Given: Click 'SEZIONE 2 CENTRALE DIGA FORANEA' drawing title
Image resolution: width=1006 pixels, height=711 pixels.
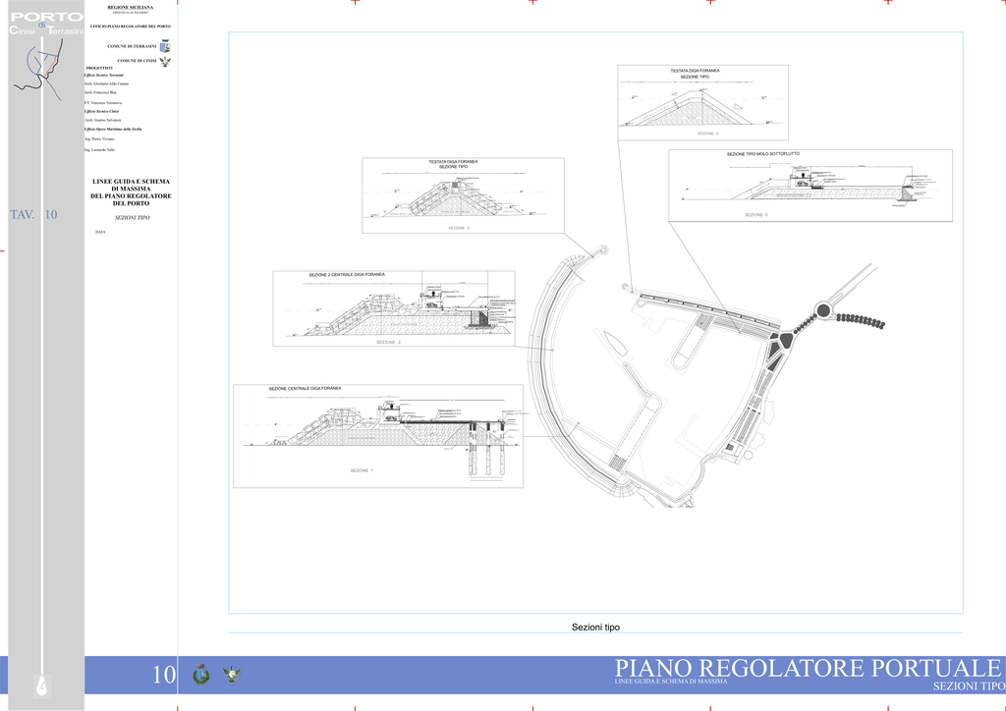Looking at the screenshot, I should (347, 274).
